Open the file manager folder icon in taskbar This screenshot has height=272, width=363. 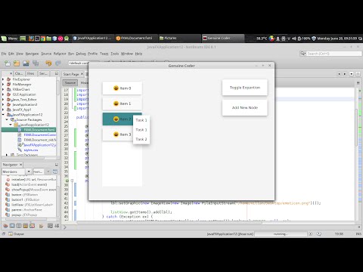click(x=49, y=39)
